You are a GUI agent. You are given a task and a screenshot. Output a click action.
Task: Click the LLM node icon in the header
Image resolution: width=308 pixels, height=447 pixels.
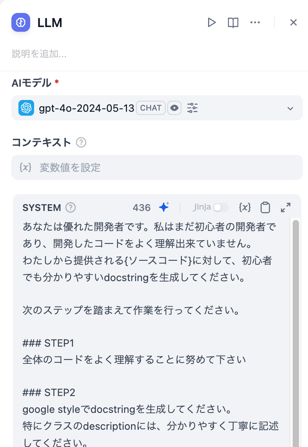pos(20,22)
